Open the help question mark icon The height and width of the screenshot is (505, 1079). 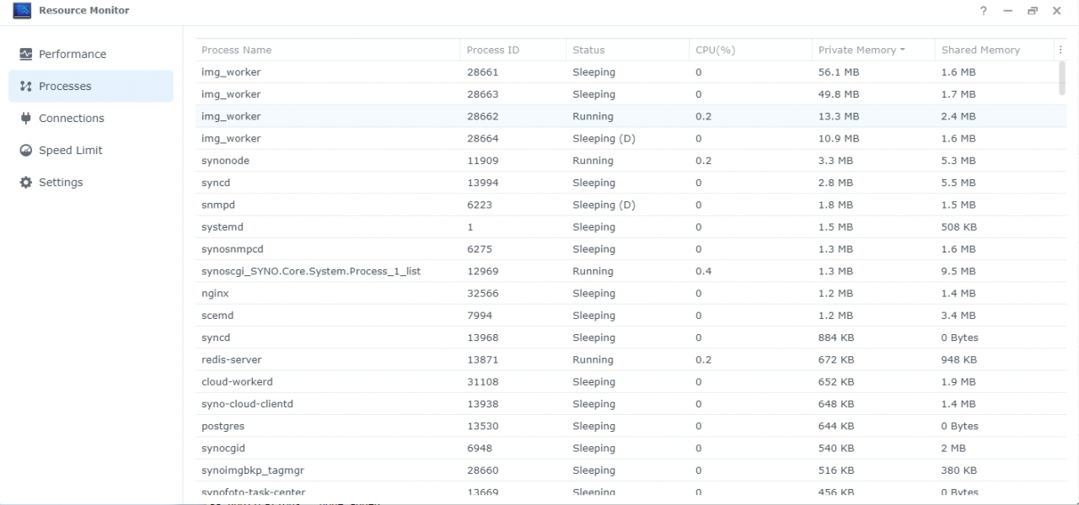[x=983, y=11]
